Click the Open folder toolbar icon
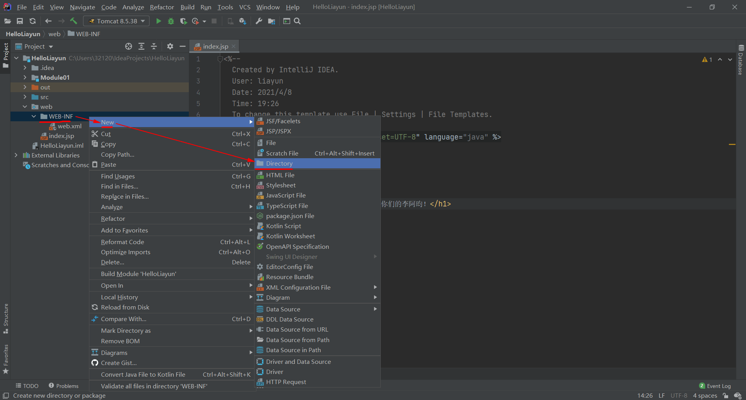 (7, 21)
